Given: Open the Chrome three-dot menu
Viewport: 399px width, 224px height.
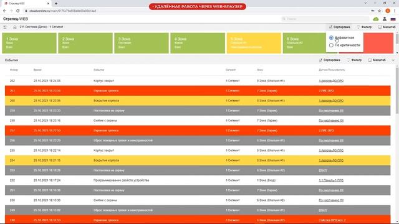Looking at the screenshot, I should coord(395,11).
